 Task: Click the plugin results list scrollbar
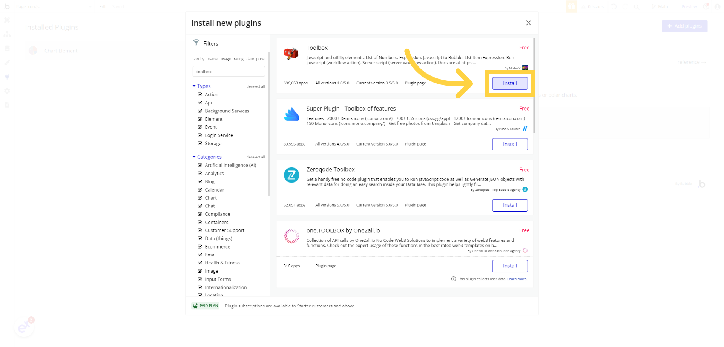tap(534, 85)
